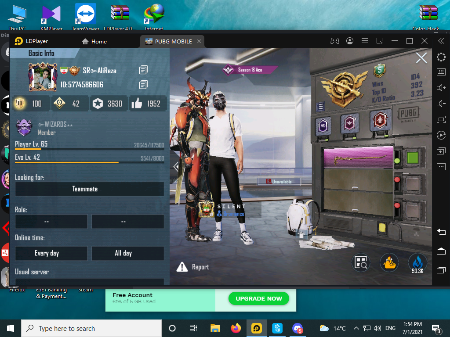Select the second pink achievement badge
450x337 pixels.
coord(349,123)
